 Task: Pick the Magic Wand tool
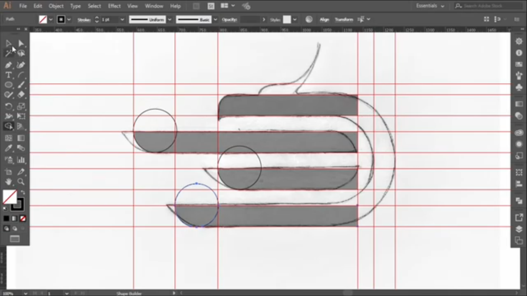pyautogui.click(x=8, y=53)
